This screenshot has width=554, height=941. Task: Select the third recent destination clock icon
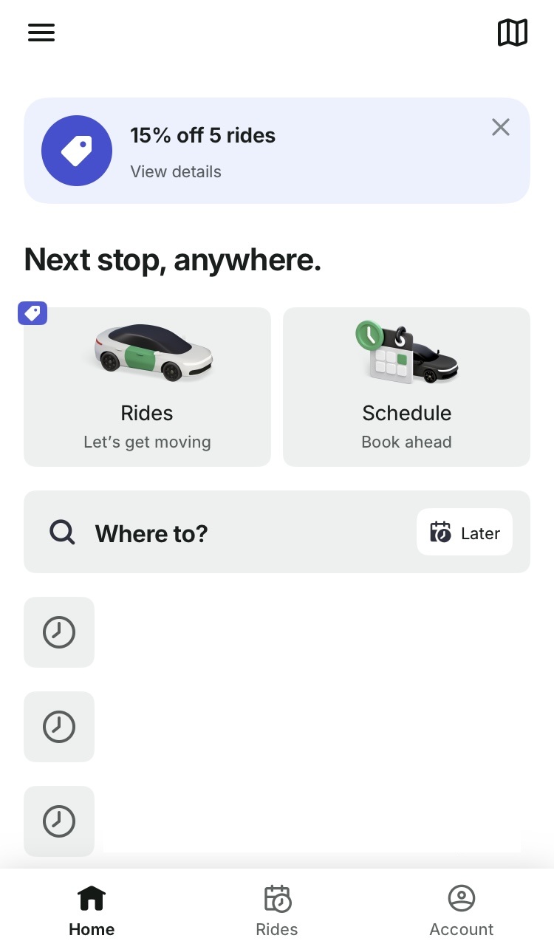pyautogui.click(x=59, y=821)
